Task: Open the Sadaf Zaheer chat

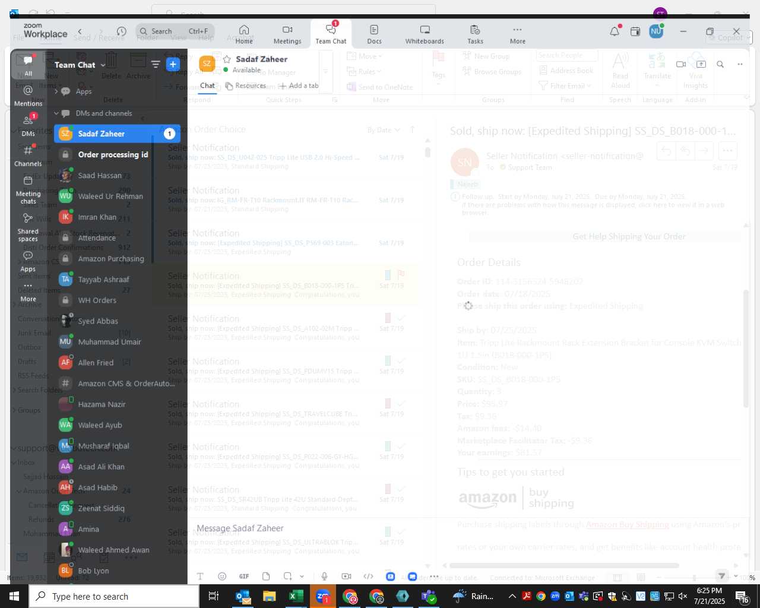Action: [117, 134]
